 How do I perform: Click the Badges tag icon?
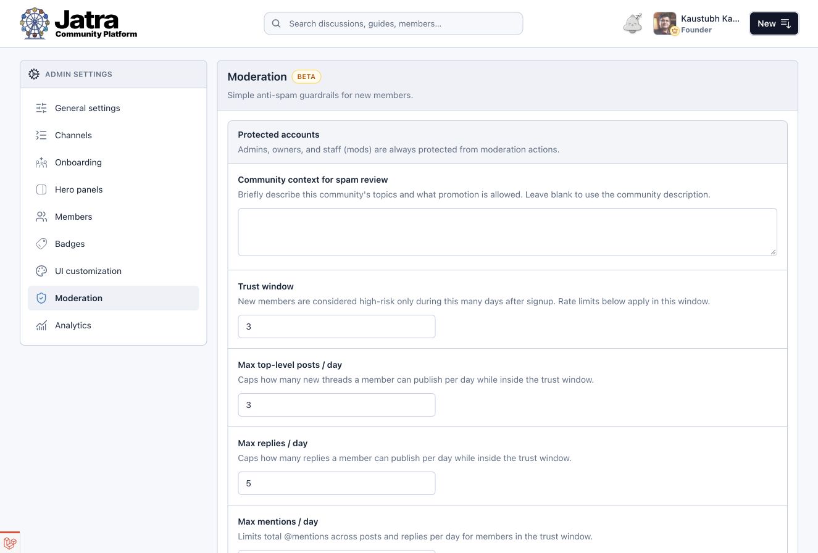41,244
